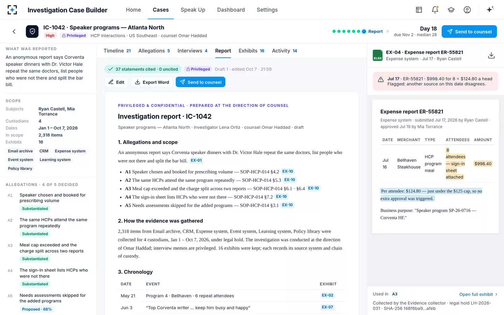Click top-right Send to counsel button
Screen dimensions: 504x315
pos(469,31)
